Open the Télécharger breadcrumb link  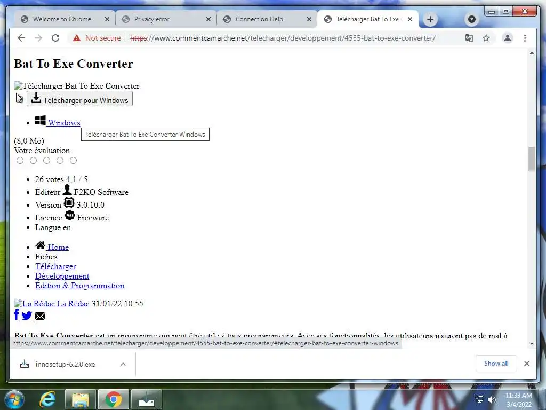55,266
